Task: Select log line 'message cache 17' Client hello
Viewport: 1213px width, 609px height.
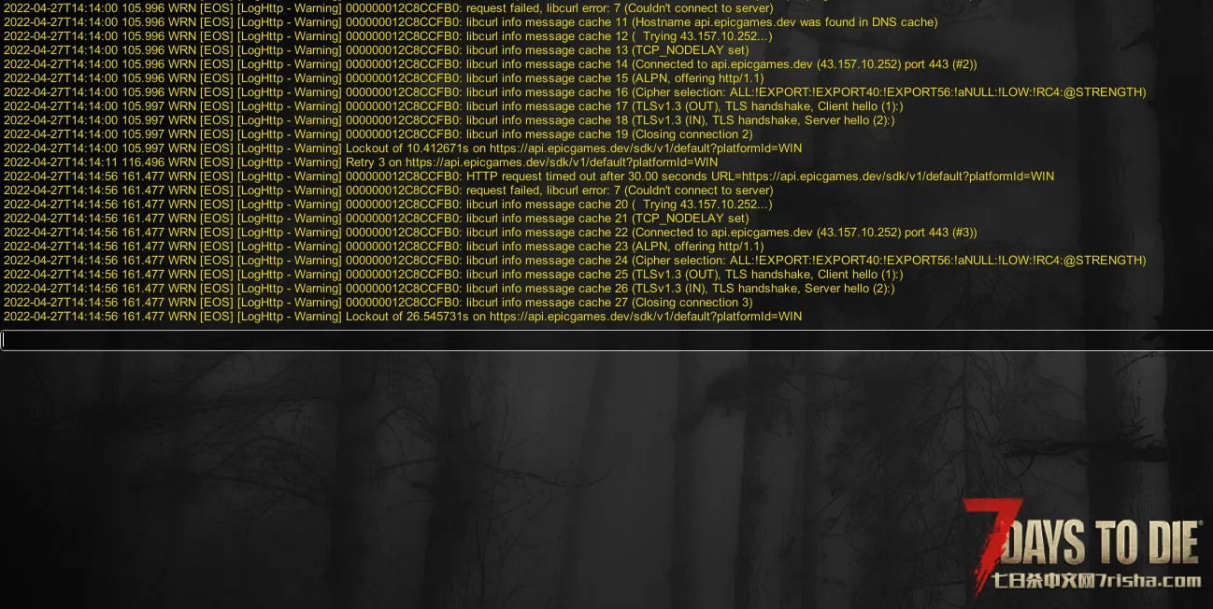Action: pos(453,106)
